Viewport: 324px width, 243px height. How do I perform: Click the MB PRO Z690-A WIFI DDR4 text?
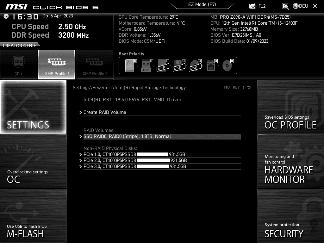coord(251,17)
